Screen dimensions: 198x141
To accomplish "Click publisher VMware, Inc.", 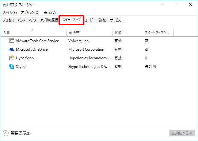I will [x=79, y=41].
